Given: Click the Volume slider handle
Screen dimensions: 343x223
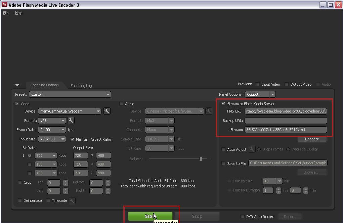Looking at the screenshot, I should 201,159.
